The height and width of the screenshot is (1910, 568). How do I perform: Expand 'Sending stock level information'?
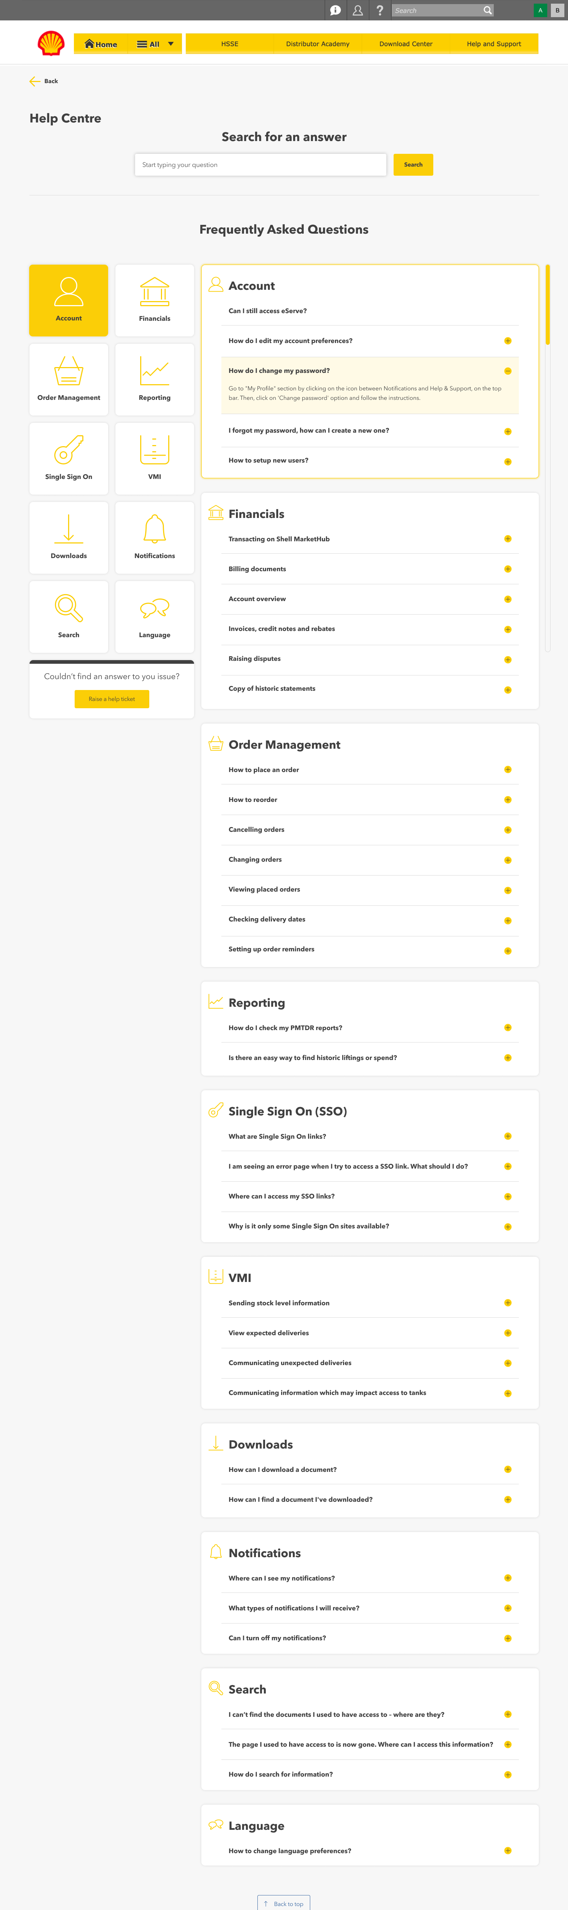(507, 1303)
